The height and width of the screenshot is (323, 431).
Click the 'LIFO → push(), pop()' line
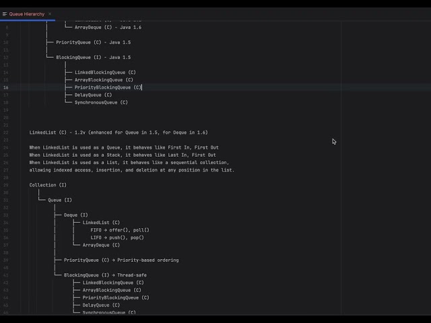117,238
